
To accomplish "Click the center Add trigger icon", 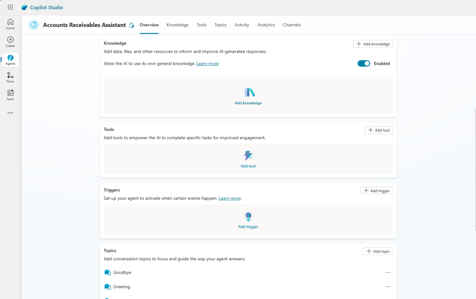I will click(248, 217).
